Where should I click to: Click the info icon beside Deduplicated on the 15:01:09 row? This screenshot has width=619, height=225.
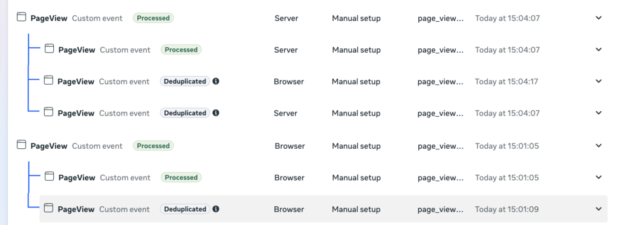216,209
